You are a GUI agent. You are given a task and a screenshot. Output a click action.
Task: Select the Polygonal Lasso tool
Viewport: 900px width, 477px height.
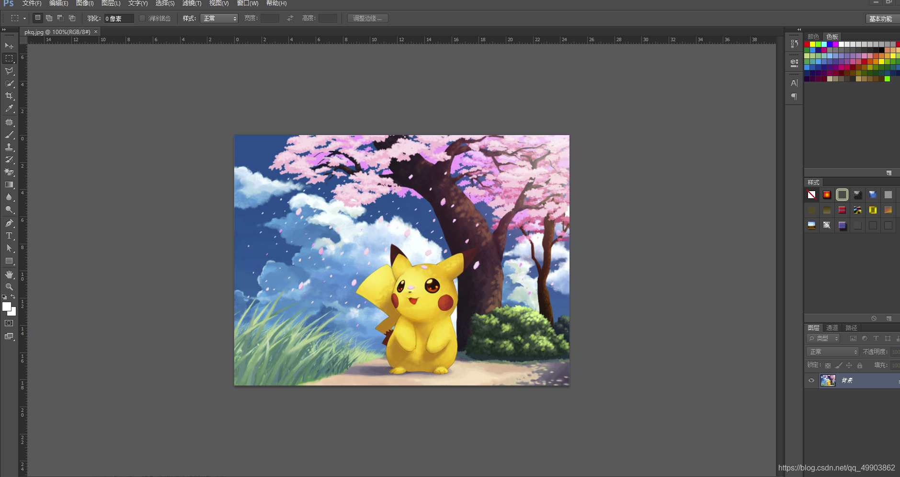coord(9,71)
